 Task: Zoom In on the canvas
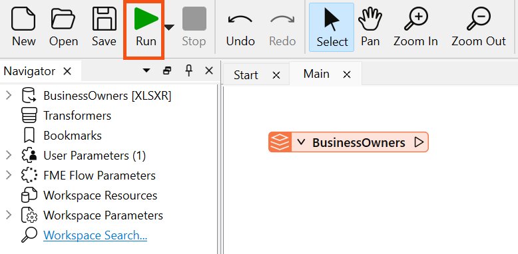(x=415, y=27)
